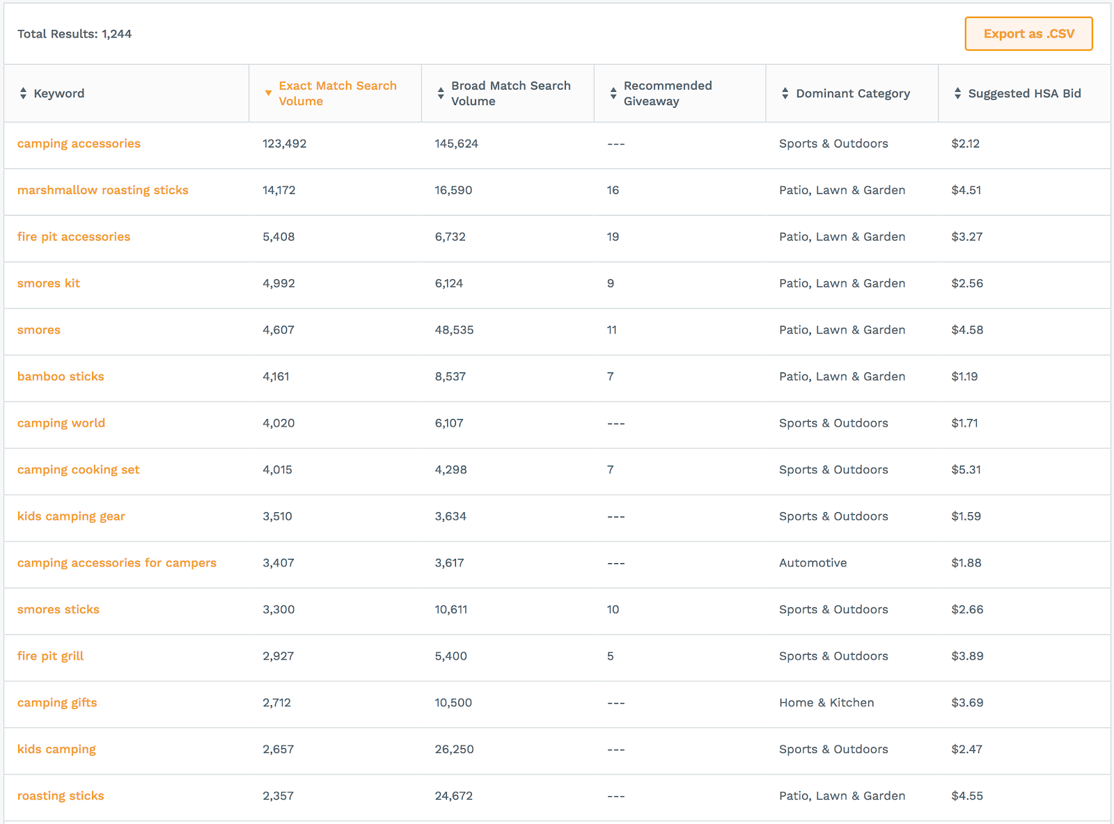Click the Exact Match Search Volume sort arrow
The height and width of the screenshot is (824, 1114).
[268, 93]
